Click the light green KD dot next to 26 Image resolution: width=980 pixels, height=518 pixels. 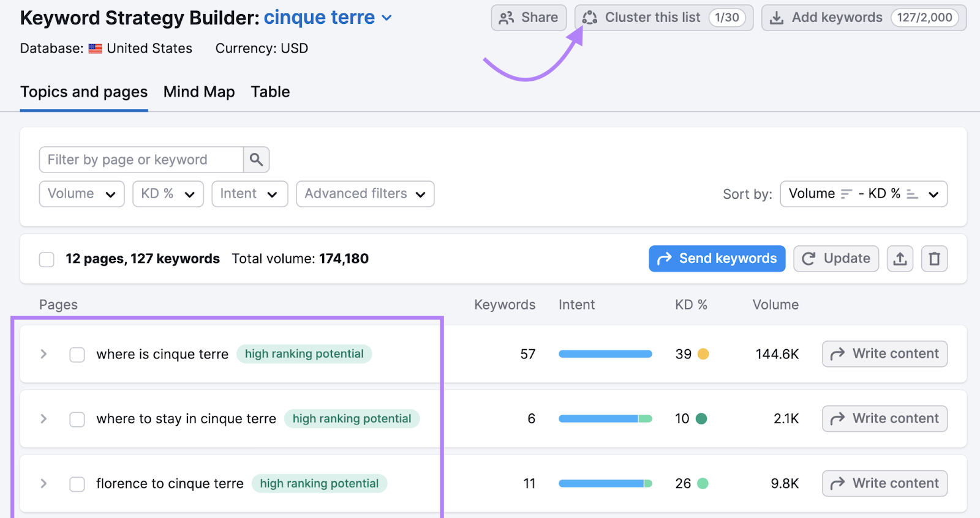coord(703,484)
